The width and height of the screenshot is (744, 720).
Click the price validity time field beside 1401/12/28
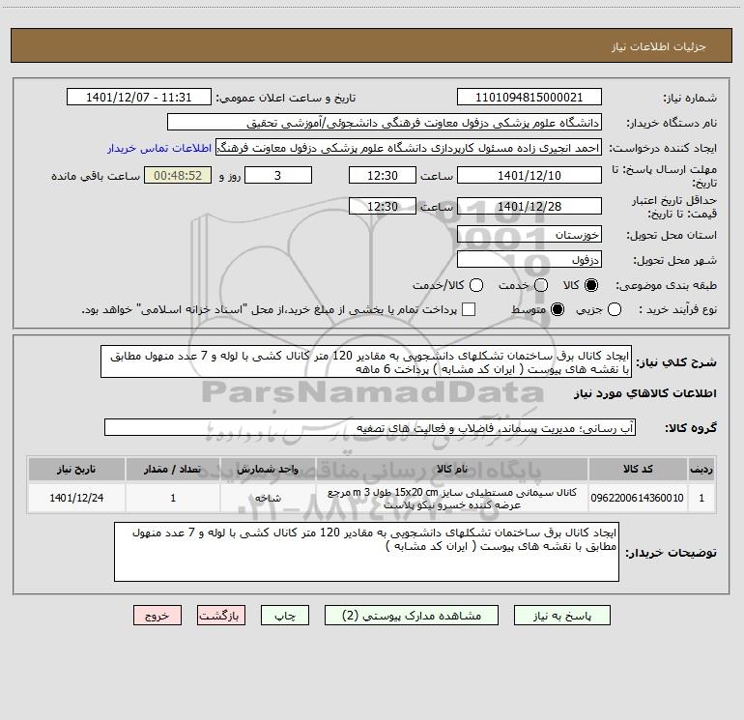click(x=383, y=206)
